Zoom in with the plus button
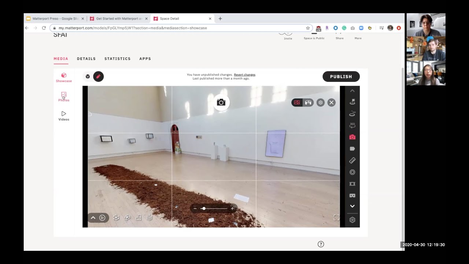This screenshot has height=264, width=469. (232, 209)
